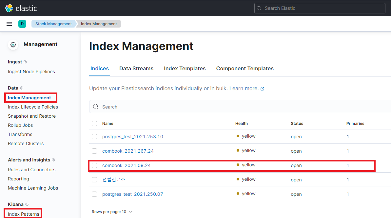This screenshot has width=391, height=218.
Task: Click the Stack Management breadcrumb
Action: tap(53, 24)
